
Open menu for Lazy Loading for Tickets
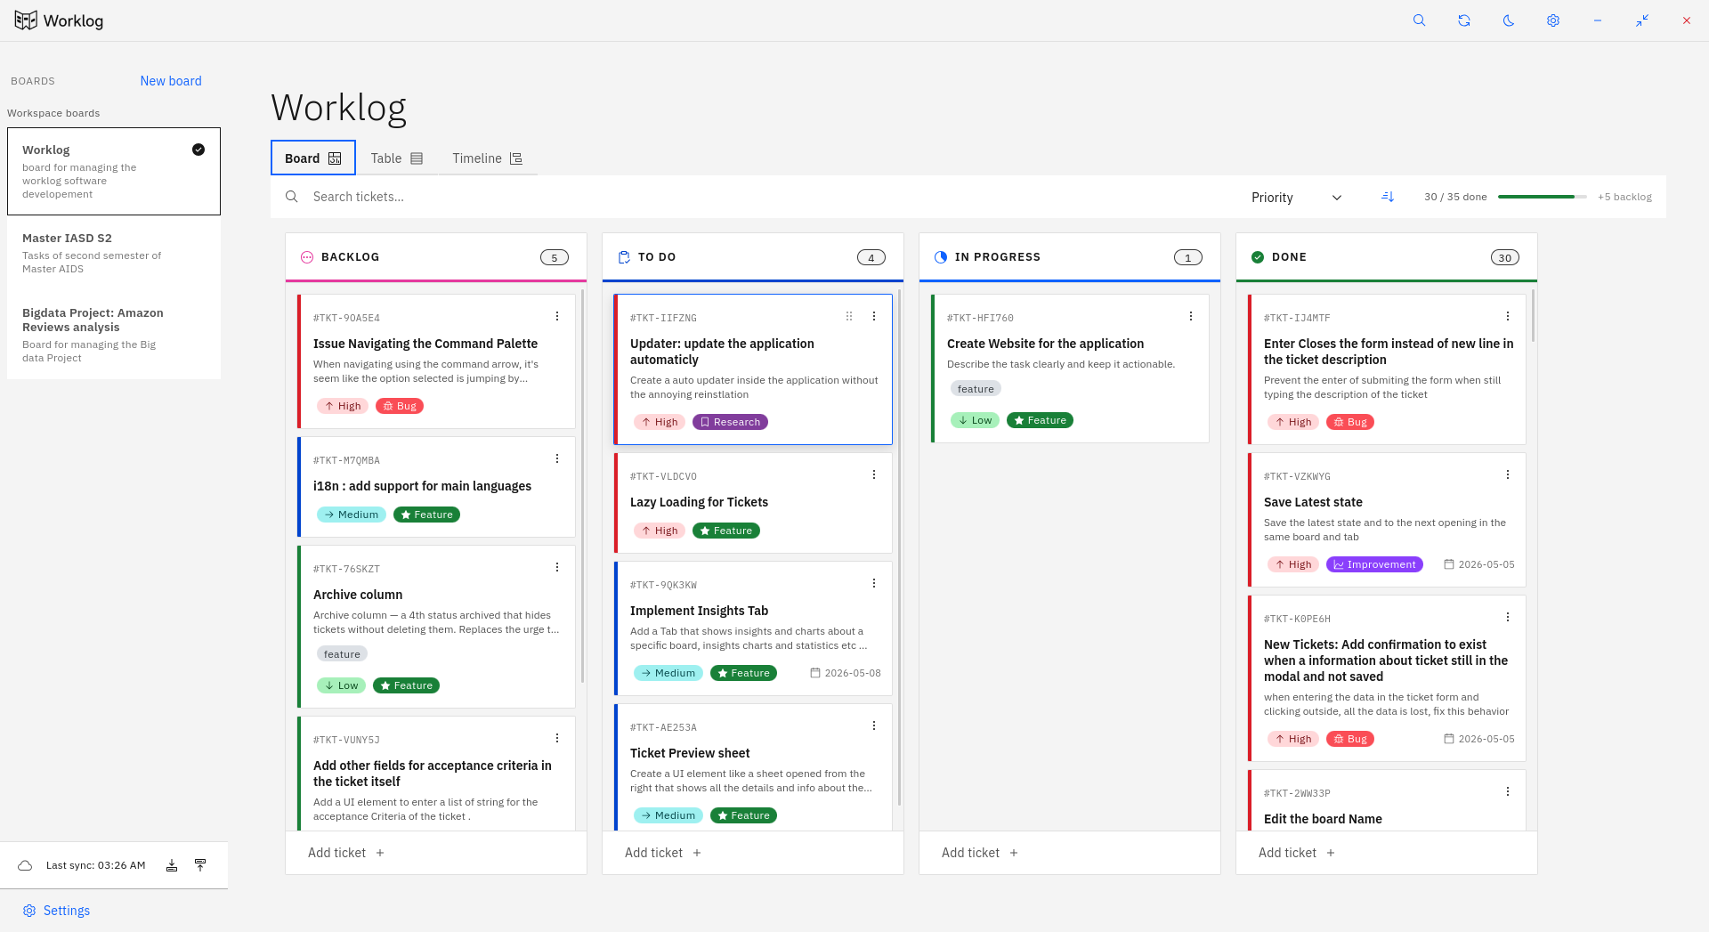click(x=874, y=474)
